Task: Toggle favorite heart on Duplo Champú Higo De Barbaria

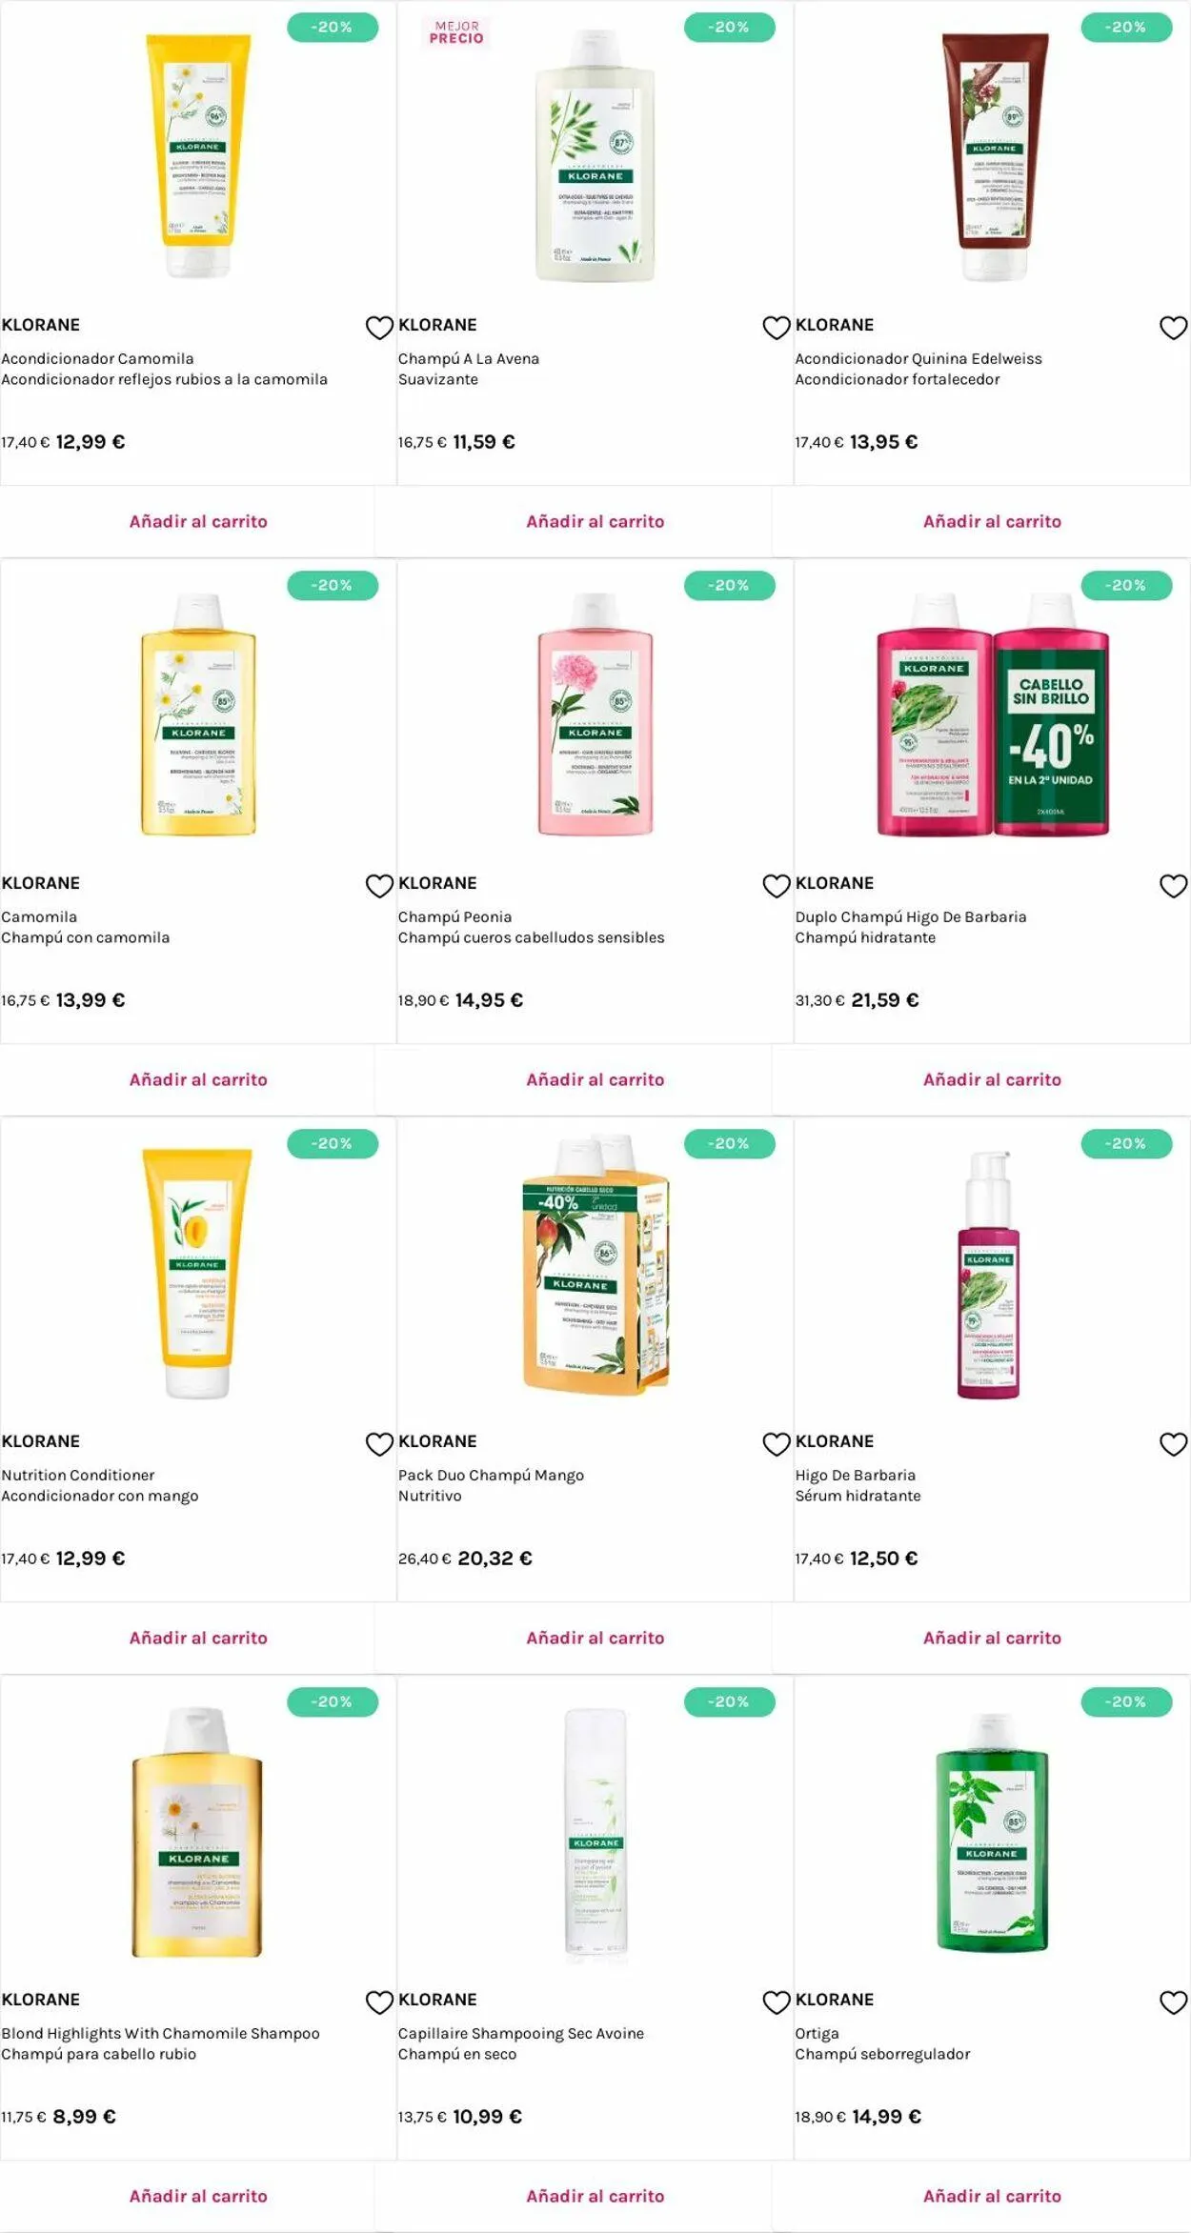Action: (x=1173, y=886)
